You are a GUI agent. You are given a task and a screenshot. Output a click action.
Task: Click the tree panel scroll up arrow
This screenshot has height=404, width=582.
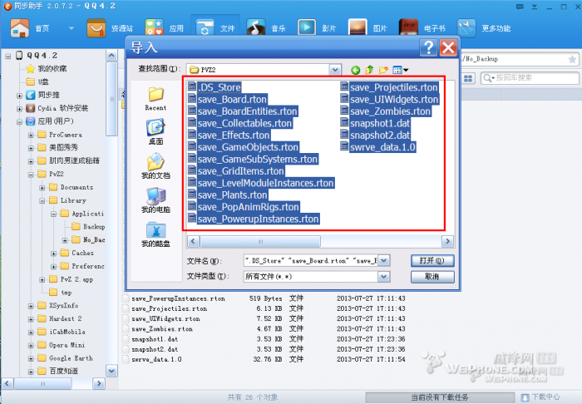point(111,56)
